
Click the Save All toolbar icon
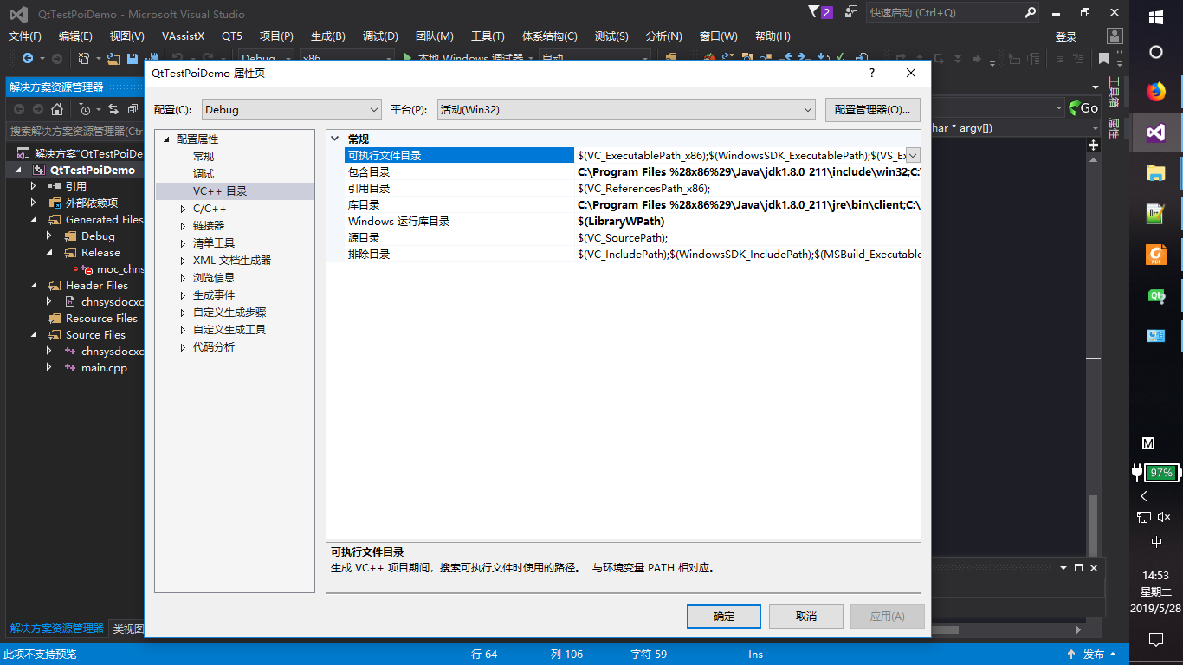[152, 59]
